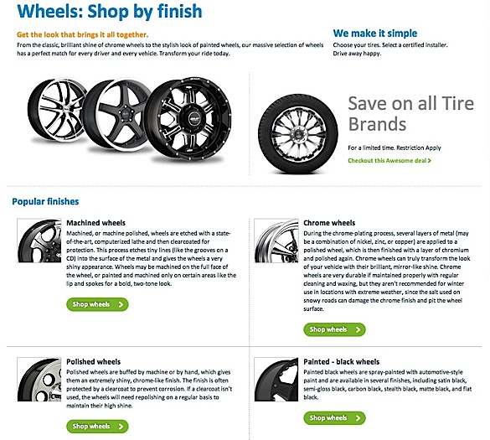Click arrow icon on Painted black Shop wheels button

tap(358, 418)
